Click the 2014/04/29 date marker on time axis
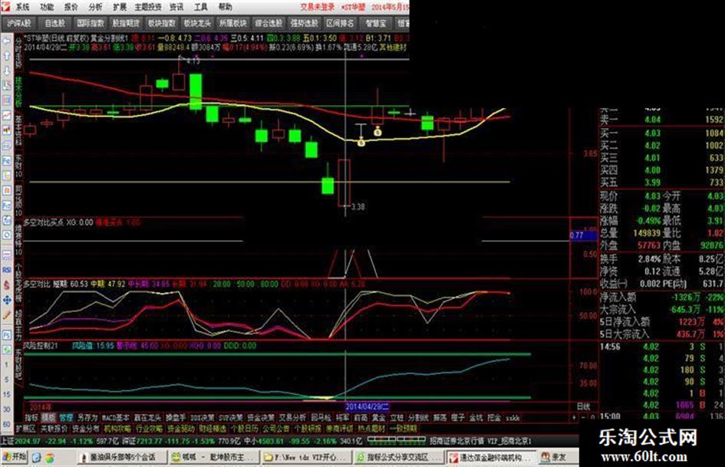Image resolution: width=725 pixels, height=467 pixels. click(x=367, y=406)
